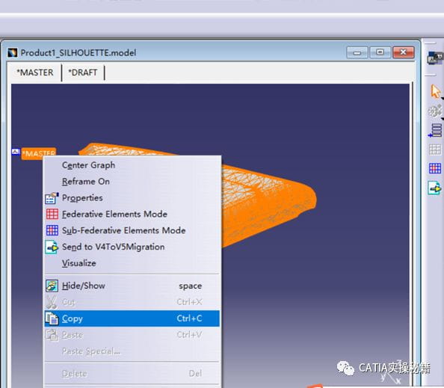This screenshot has height=388, width=444.
Task: Click the catalog icon atop right toolbar
Action: pos(434,58)
